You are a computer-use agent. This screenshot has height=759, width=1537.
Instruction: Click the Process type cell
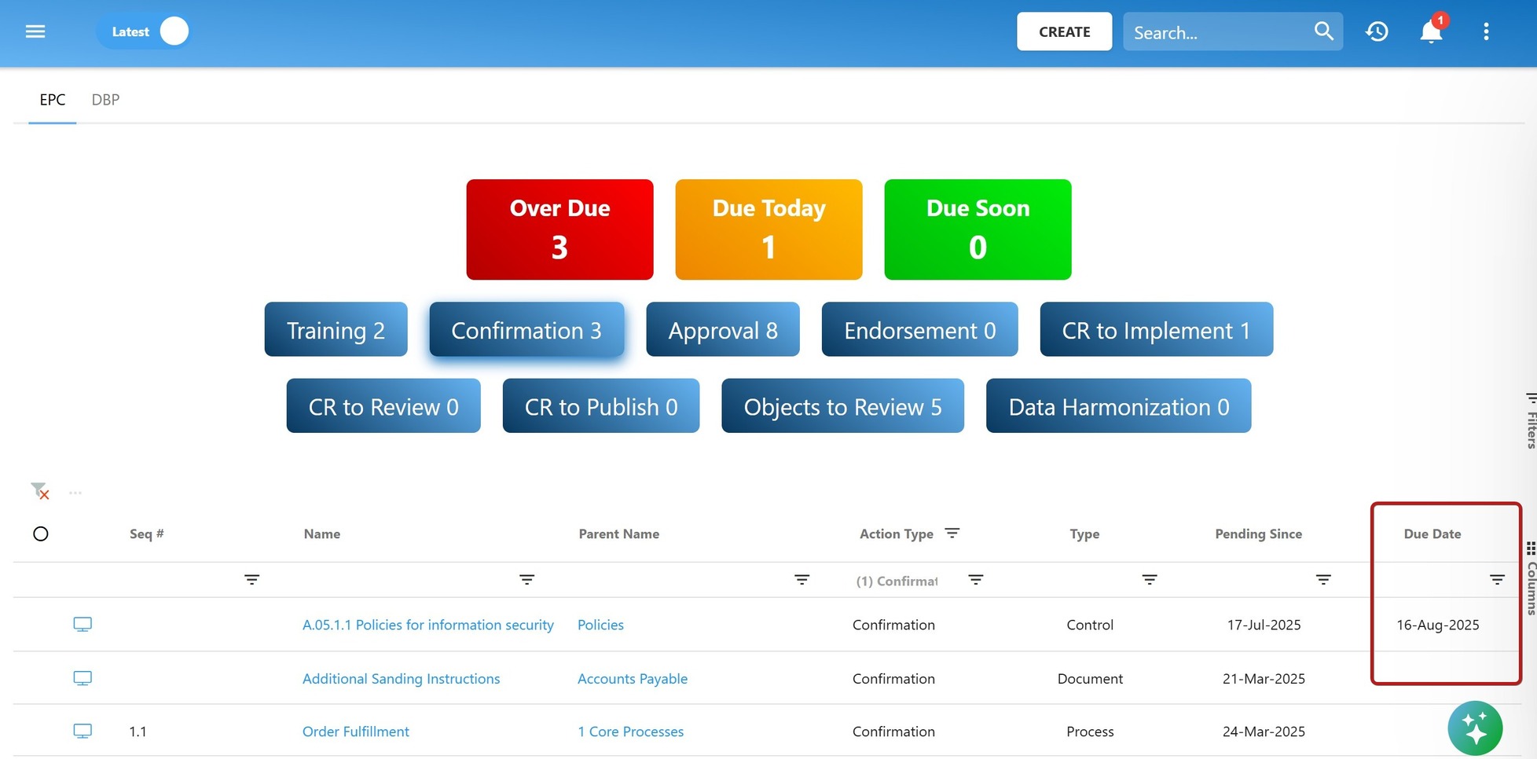point(1090,731)
